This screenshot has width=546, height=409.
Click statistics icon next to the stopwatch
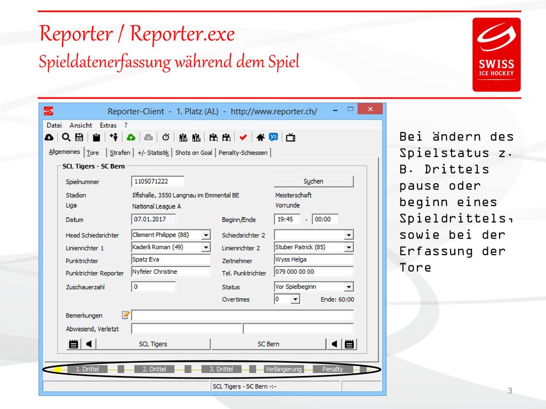[183, 138]
